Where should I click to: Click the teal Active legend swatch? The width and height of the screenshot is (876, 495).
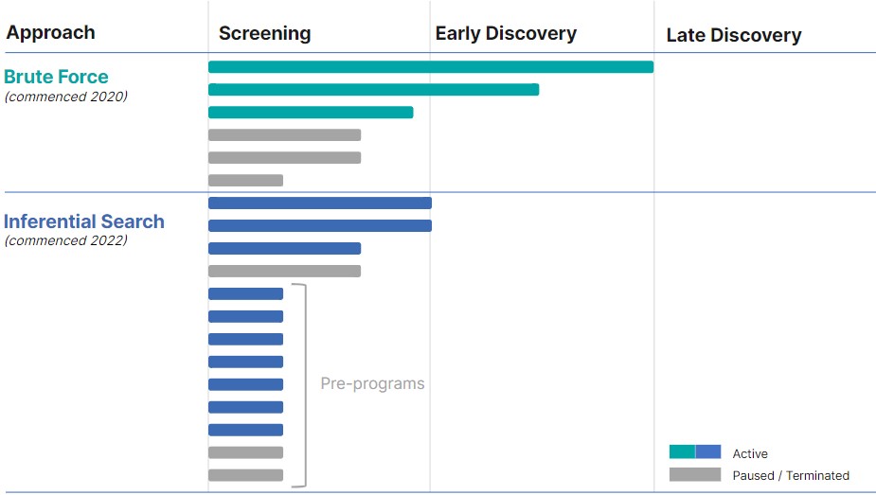point(682,452)
